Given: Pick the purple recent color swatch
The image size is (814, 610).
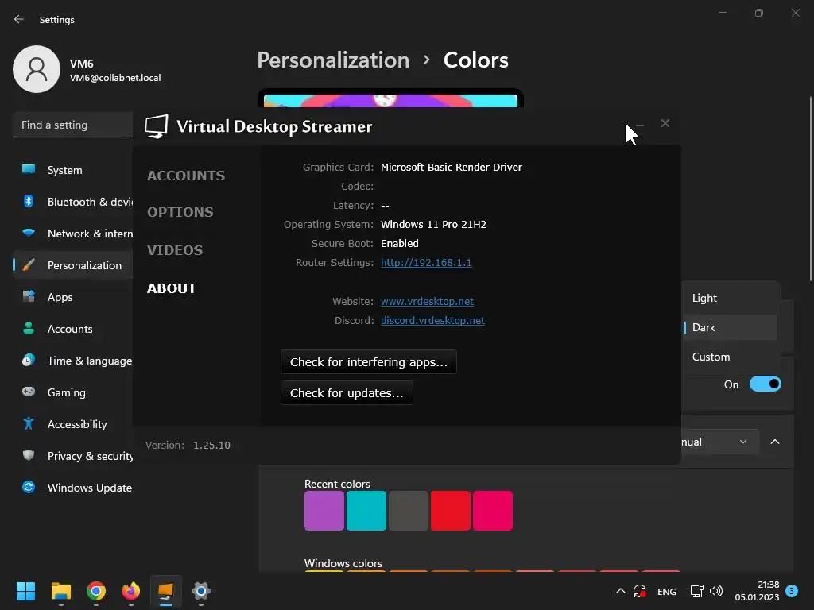Looking at the screenshot, I should click(324, 511).
